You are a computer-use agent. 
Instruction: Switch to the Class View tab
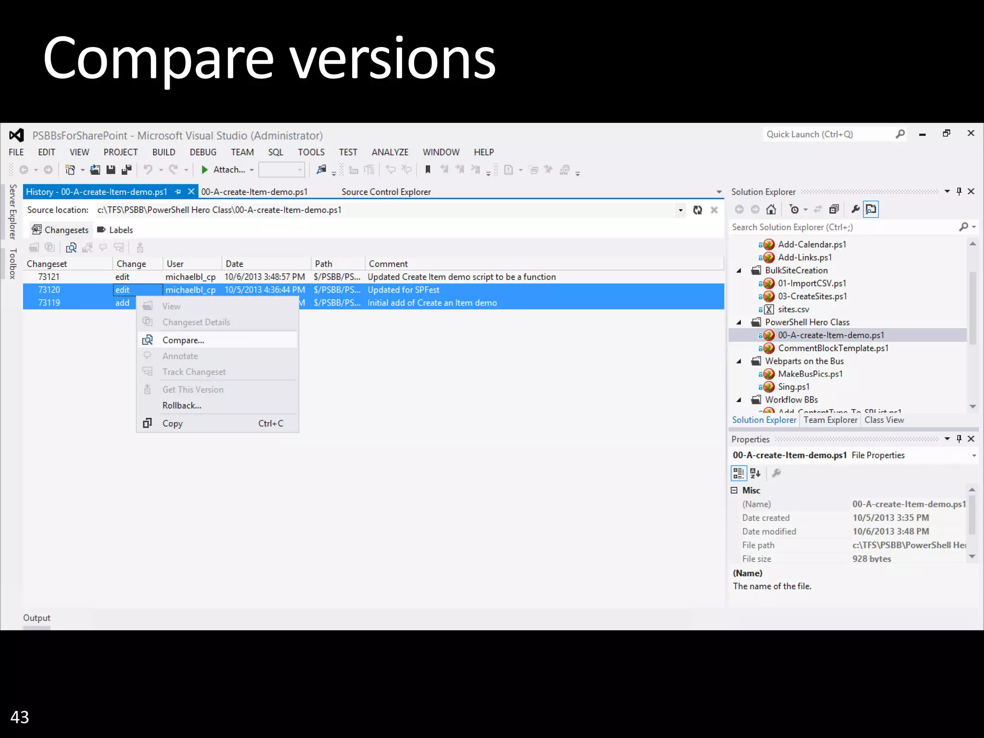(x=884, y=420)
